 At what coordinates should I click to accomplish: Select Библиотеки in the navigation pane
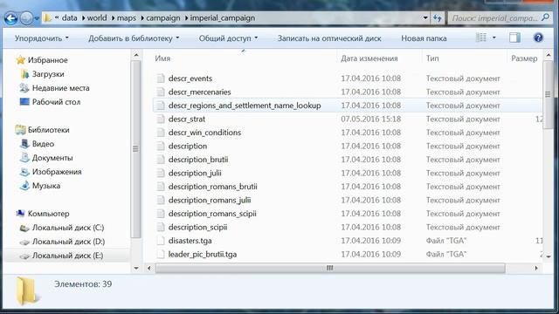(x=49, y=130)
